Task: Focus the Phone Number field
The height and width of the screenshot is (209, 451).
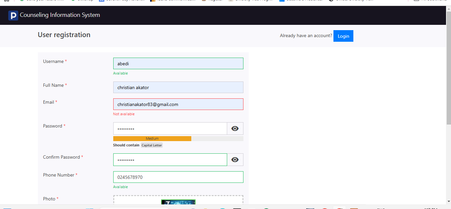Action: (x=178, y=177)
